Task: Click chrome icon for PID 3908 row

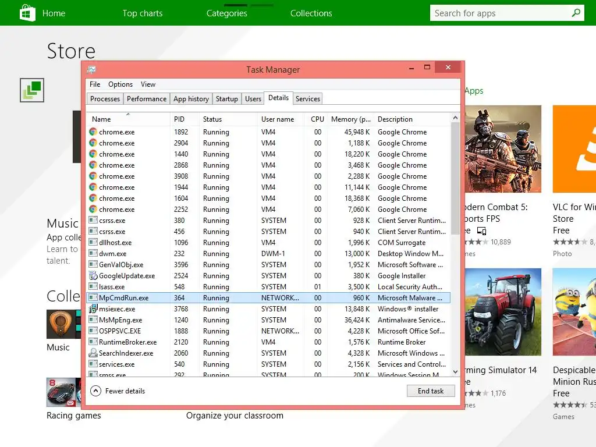Action: pyautogui.click(x=93, y=176)
